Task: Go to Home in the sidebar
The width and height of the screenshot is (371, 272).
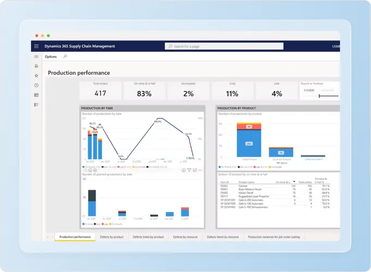Action: point(36,66)
